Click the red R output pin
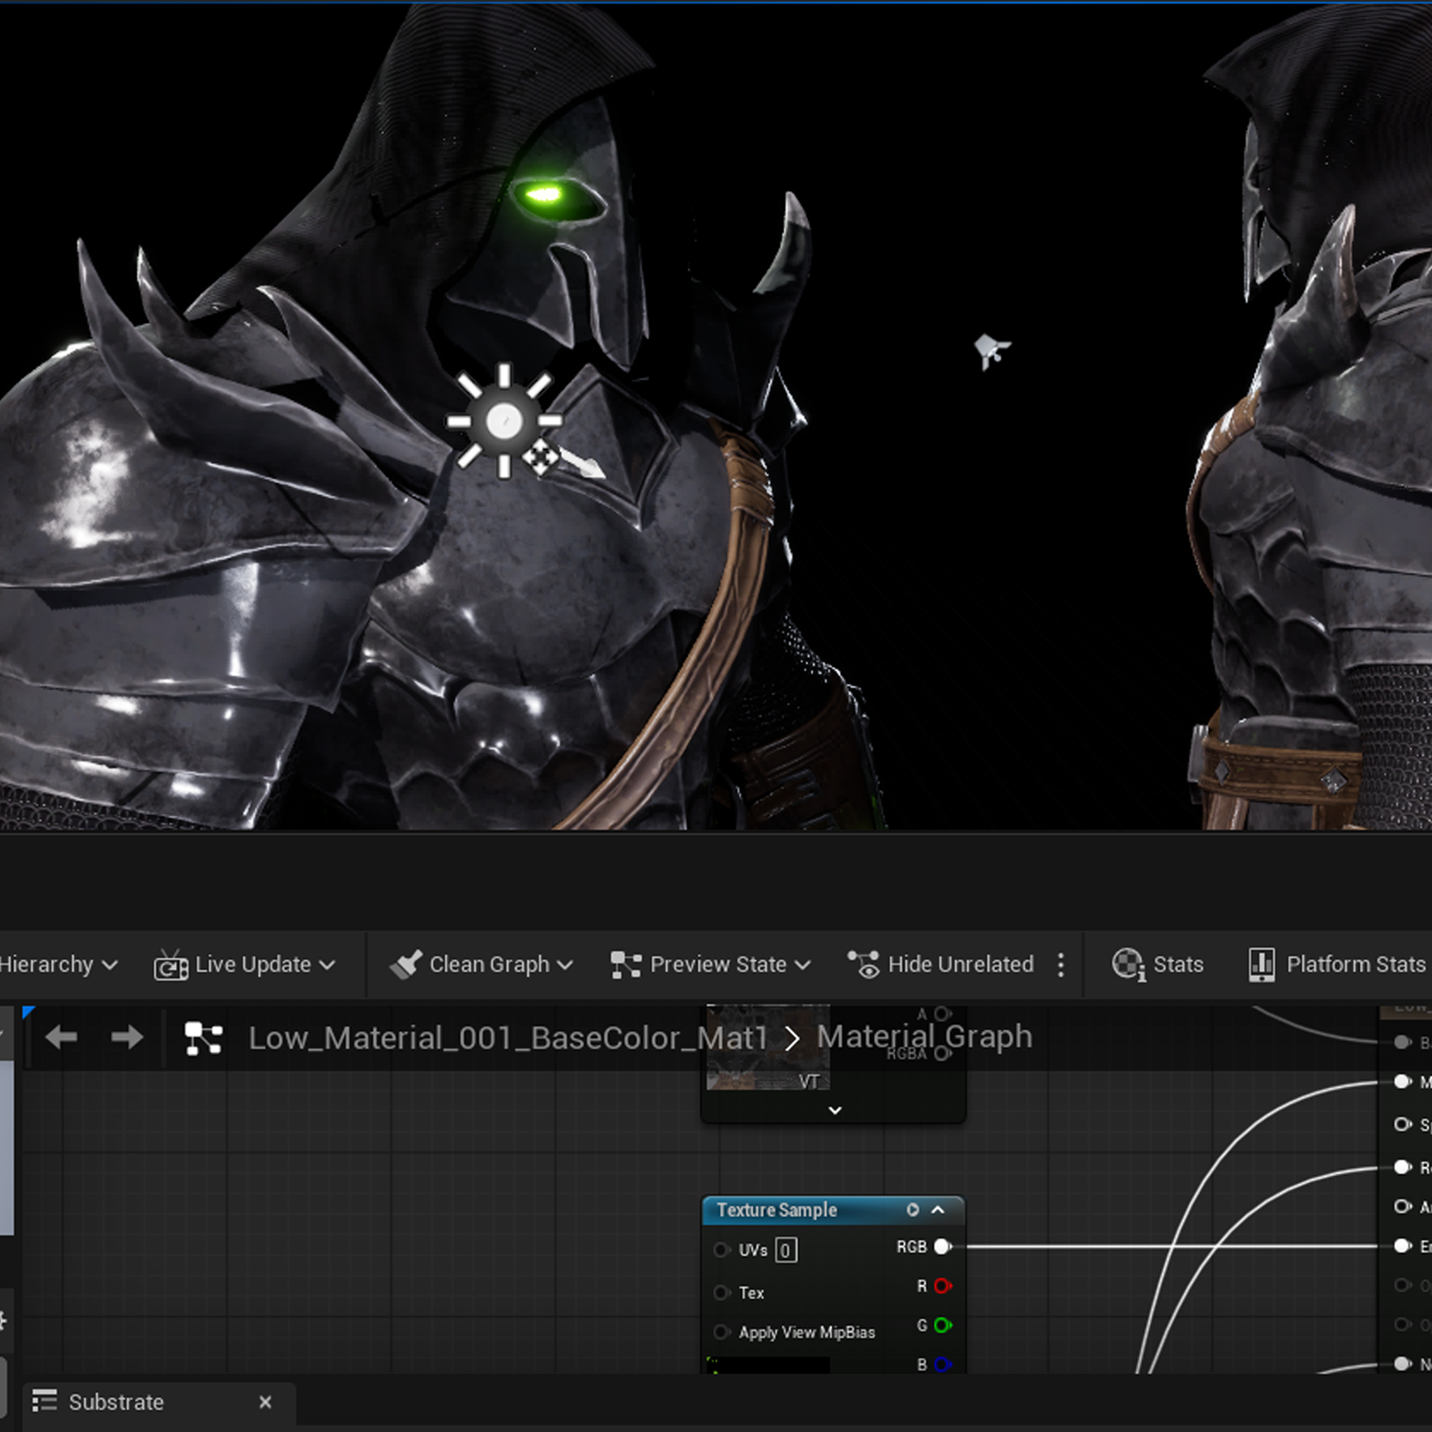The width and height of the screenshot is (1432, 1432). (943, 1286)
